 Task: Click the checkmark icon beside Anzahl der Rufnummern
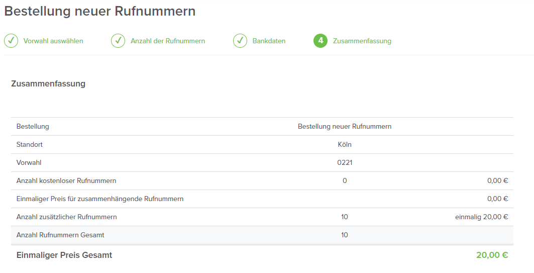pos(118,41)
